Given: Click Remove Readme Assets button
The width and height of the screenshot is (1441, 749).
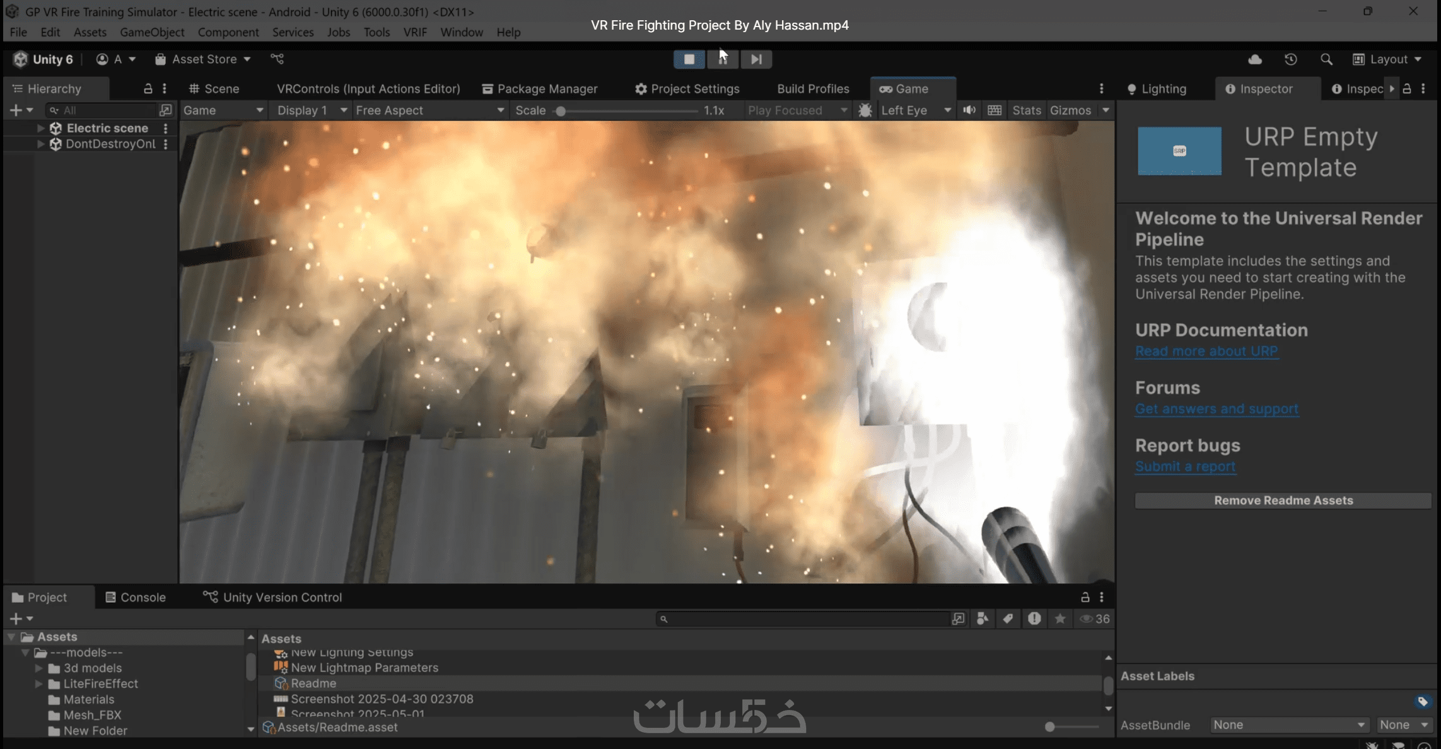Looking at the screenshot, I should [1283, 500].
